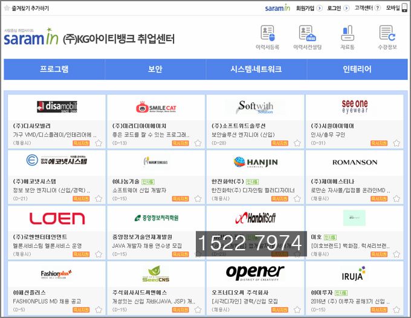Click 즉시지원 button for (주)로엔엔터테인먼트
411x318 pixels.
coord(81,255)
